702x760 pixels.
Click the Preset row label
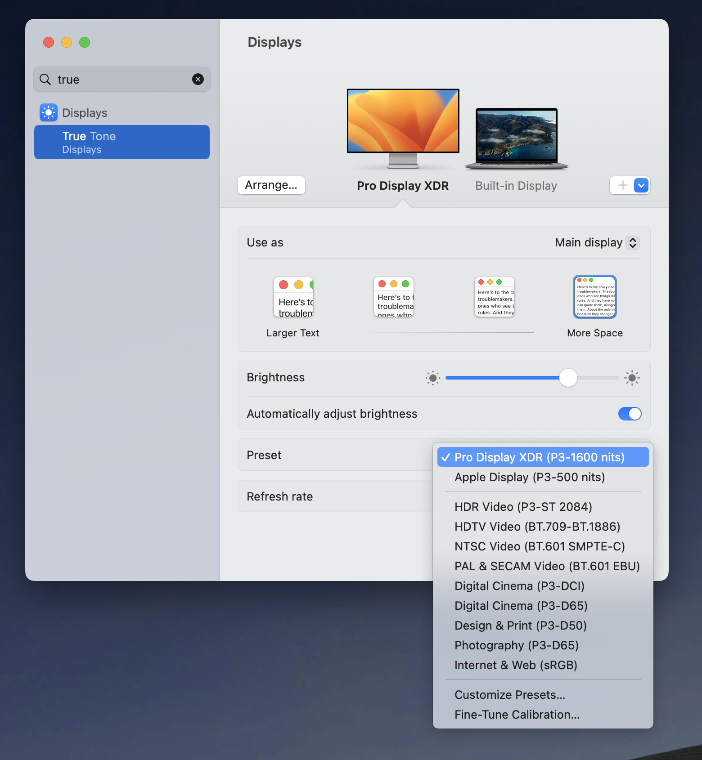(x=264, y=455)
